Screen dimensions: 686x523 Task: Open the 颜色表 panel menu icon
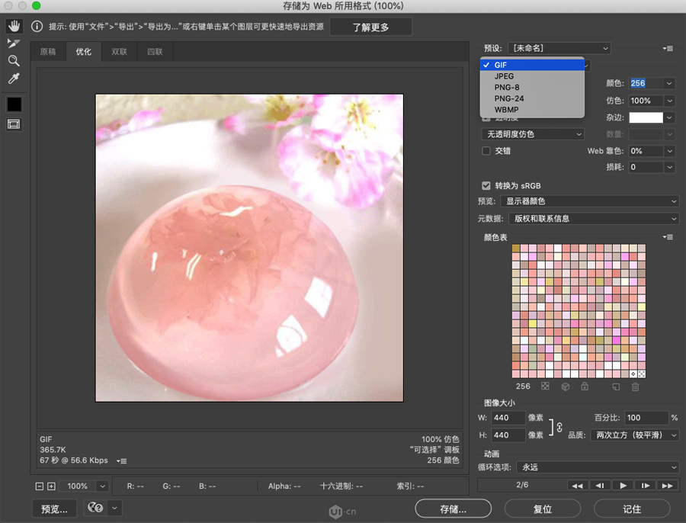[x=668, y=237]
